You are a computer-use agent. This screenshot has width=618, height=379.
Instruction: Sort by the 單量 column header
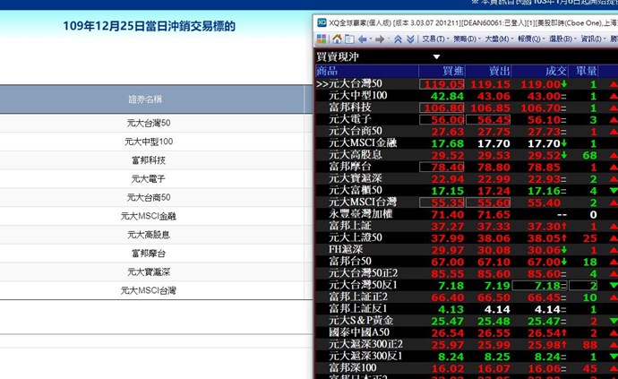point(584,71)
